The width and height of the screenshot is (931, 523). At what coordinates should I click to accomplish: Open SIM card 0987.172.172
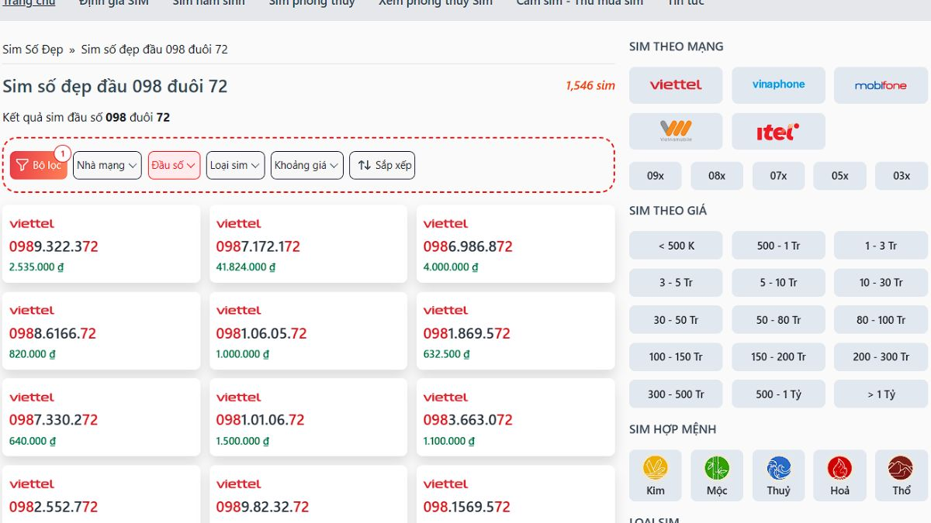308,244
